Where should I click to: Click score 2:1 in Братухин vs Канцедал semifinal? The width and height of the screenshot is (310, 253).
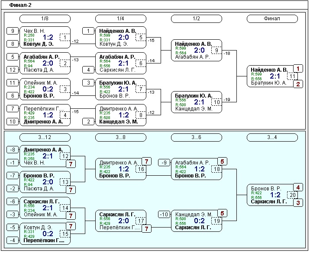[200, 102]
